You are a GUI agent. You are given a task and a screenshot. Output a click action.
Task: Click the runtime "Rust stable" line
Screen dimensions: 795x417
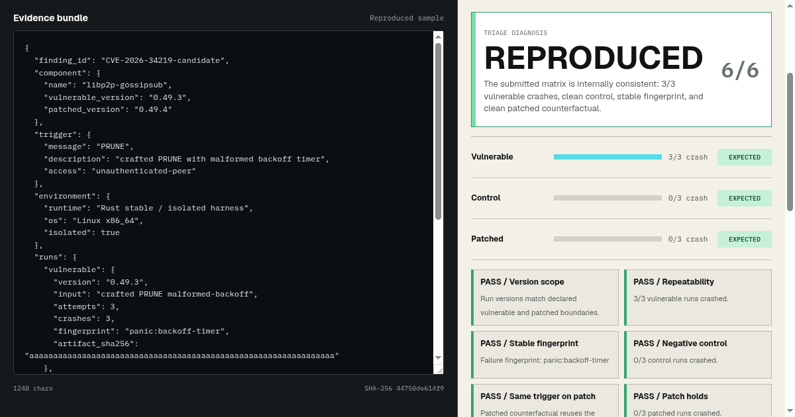pyautogui.click(x=148, y=208)
